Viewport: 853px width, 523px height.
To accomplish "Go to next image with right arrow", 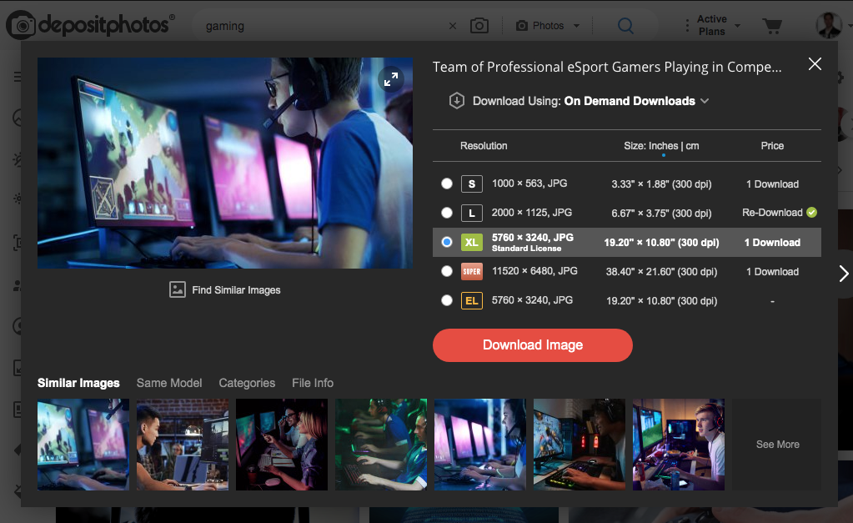I will point(843,274).
